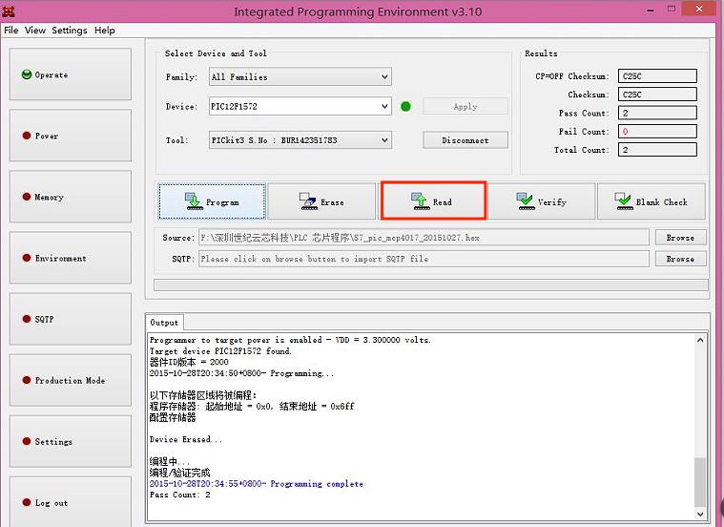Click the Program download icon

coord(194,201)
